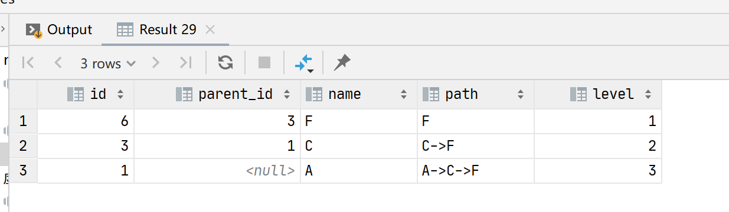
Task: Sort by the parent_id column header
Action: pos(217,94)
